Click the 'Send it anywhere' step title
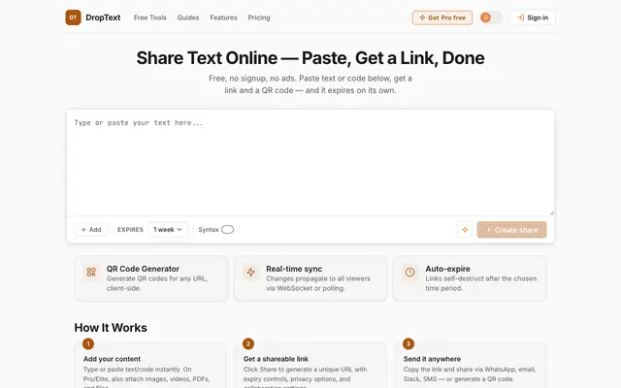 [432, 359]
